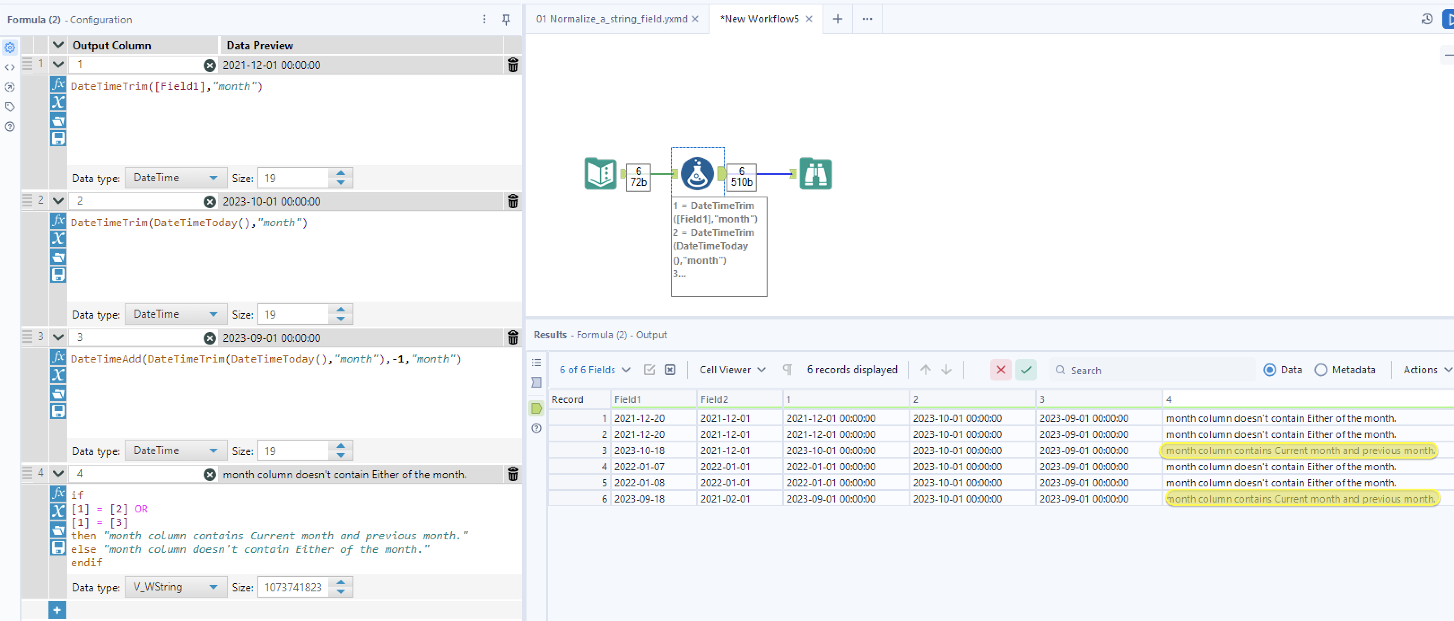Pin the Configuration panel
This screenshot has height=621, width=1454.
506,20
